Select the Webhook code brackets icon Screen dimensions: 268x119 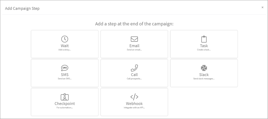(134, 97)
